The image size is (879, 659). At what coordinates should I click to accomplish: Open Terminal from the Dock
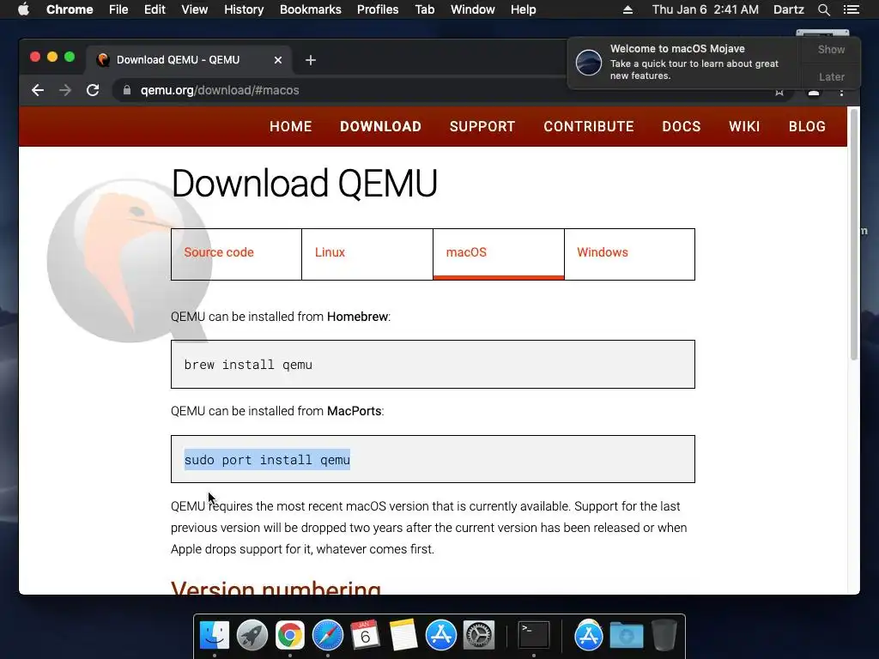point(533,636)
